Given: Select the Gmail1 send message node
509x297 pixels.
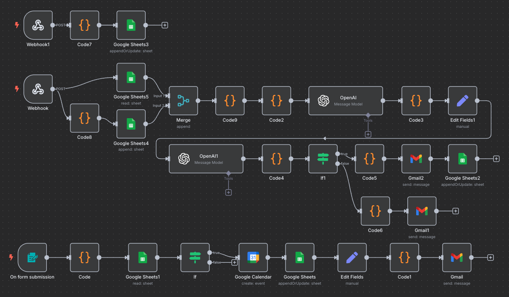Looking at the screenshot, I should point(422,211).
